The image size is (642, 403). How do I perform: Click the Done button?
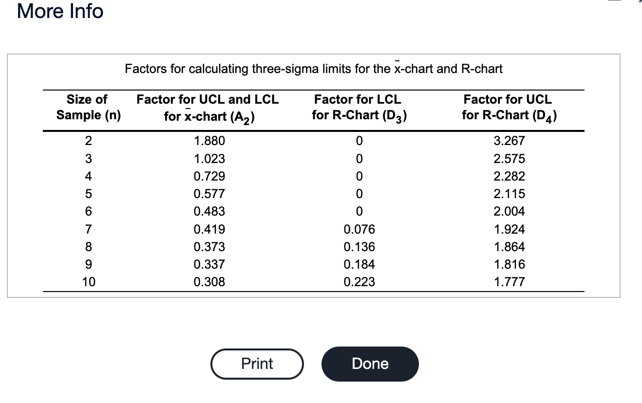370,364
